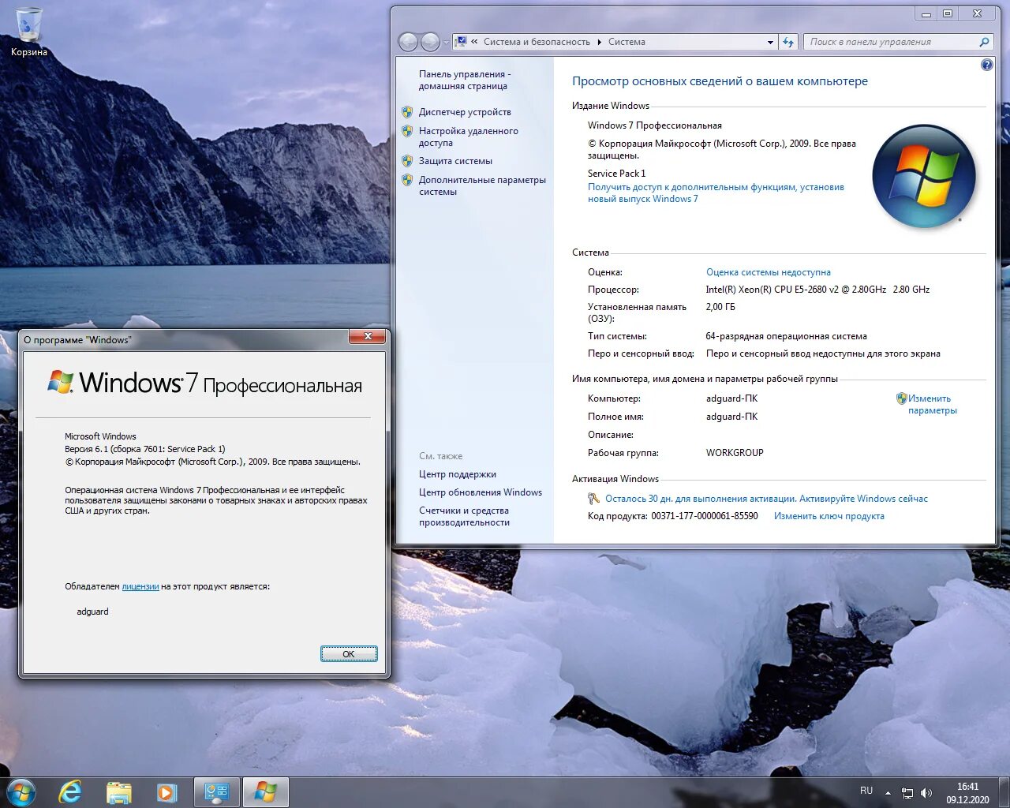The width and height of the screenshot is (1010, 808).
Task: Open Дополнительные параметры системы link
Action: [482, 185]
